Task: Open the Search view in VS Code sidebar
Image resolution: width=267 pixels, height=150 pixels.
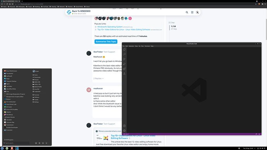Action: tap(125, 54)
